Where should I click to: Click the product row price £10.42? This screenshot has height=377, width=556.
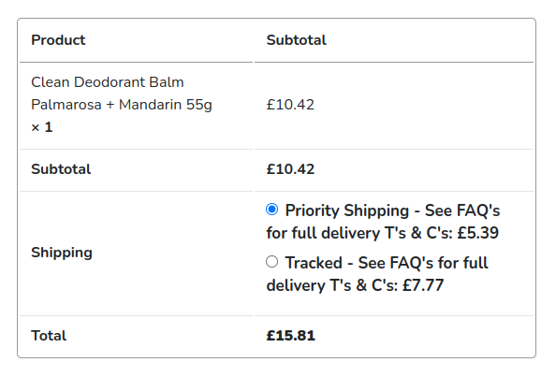tap(290, 105)
